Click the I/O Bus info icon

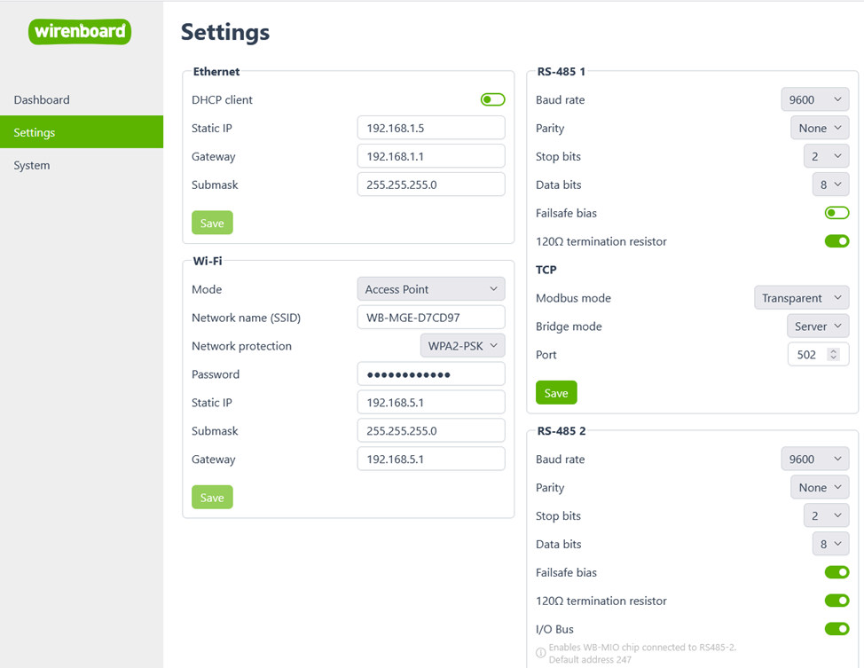[541, 654]
